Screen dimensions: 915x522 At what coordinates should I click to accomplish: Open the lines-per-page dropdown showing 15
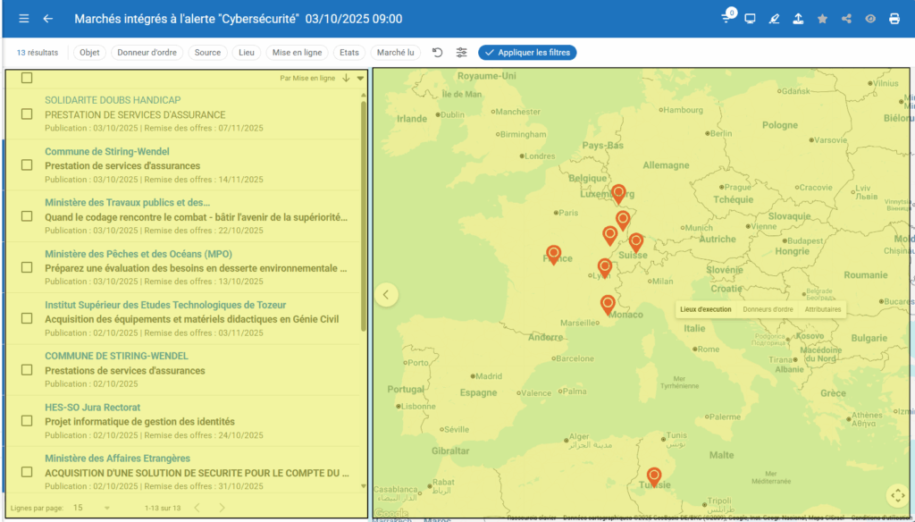pyautogui.click(x=91, y=508)
